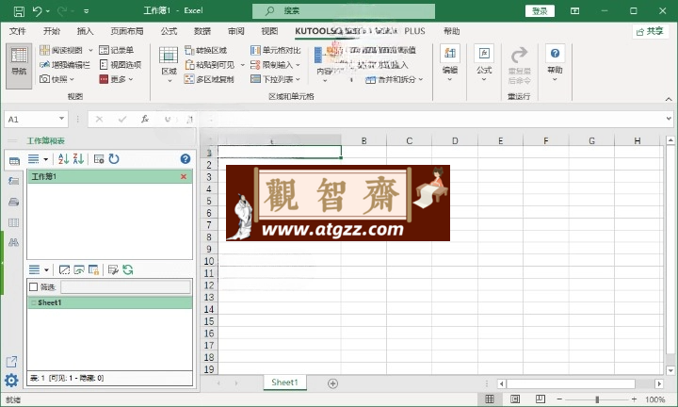
Task: Click the 合并和拆分 button
Action: pos(394,79)
